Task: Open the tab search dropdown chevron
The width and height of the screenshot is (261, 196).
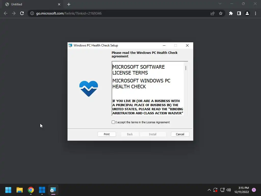Action: click(x=220, y=4)
